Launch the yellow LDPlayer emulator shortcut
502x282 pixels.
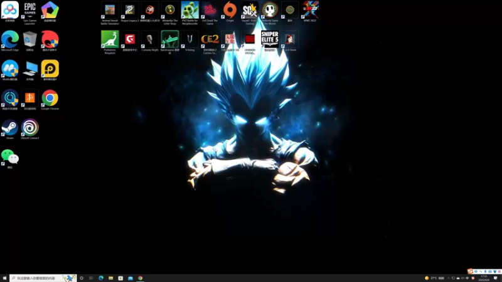click(50, 70)
